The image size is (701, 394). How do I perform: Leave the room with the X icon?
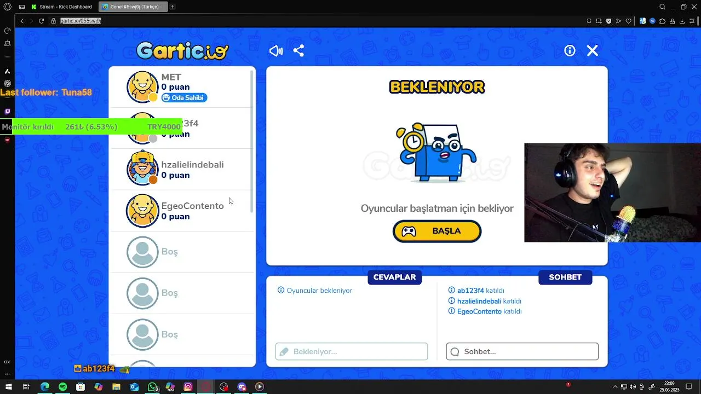[x=593, y=51]
